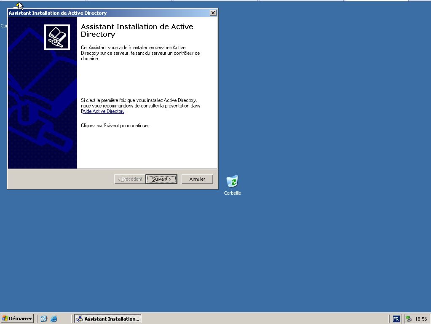Click the large wizard heading inside the dialog
Screen dimensions: 431x324
137,30
